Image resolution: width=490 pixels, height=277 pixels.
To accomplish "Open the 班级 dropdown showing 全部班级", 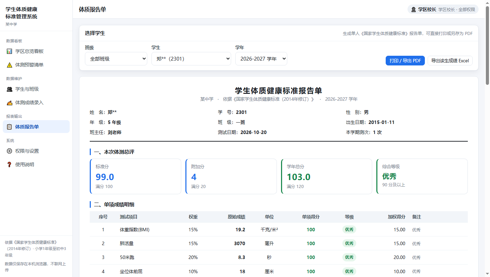I will pos(116,59).
